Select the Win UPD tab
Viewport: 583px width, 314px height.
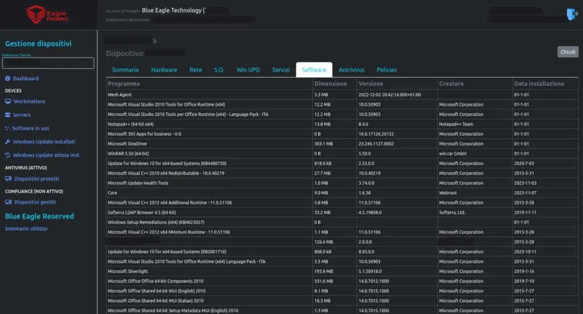pyautogui.click(x=248, y=70)
